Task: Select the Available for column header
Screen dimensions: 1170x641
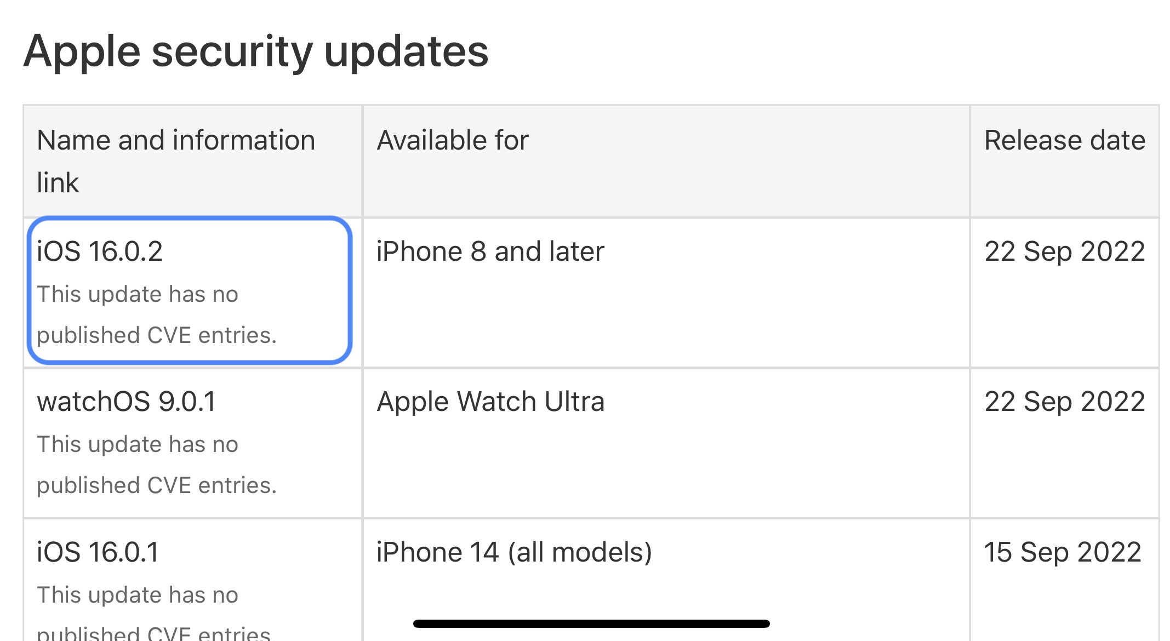Action: pos(453,141)
